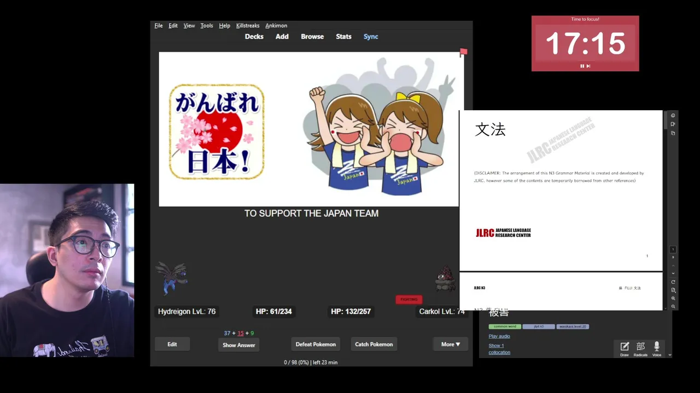Click TO SUPPORT THE JAPAN TEAM text

pos(311,213)
